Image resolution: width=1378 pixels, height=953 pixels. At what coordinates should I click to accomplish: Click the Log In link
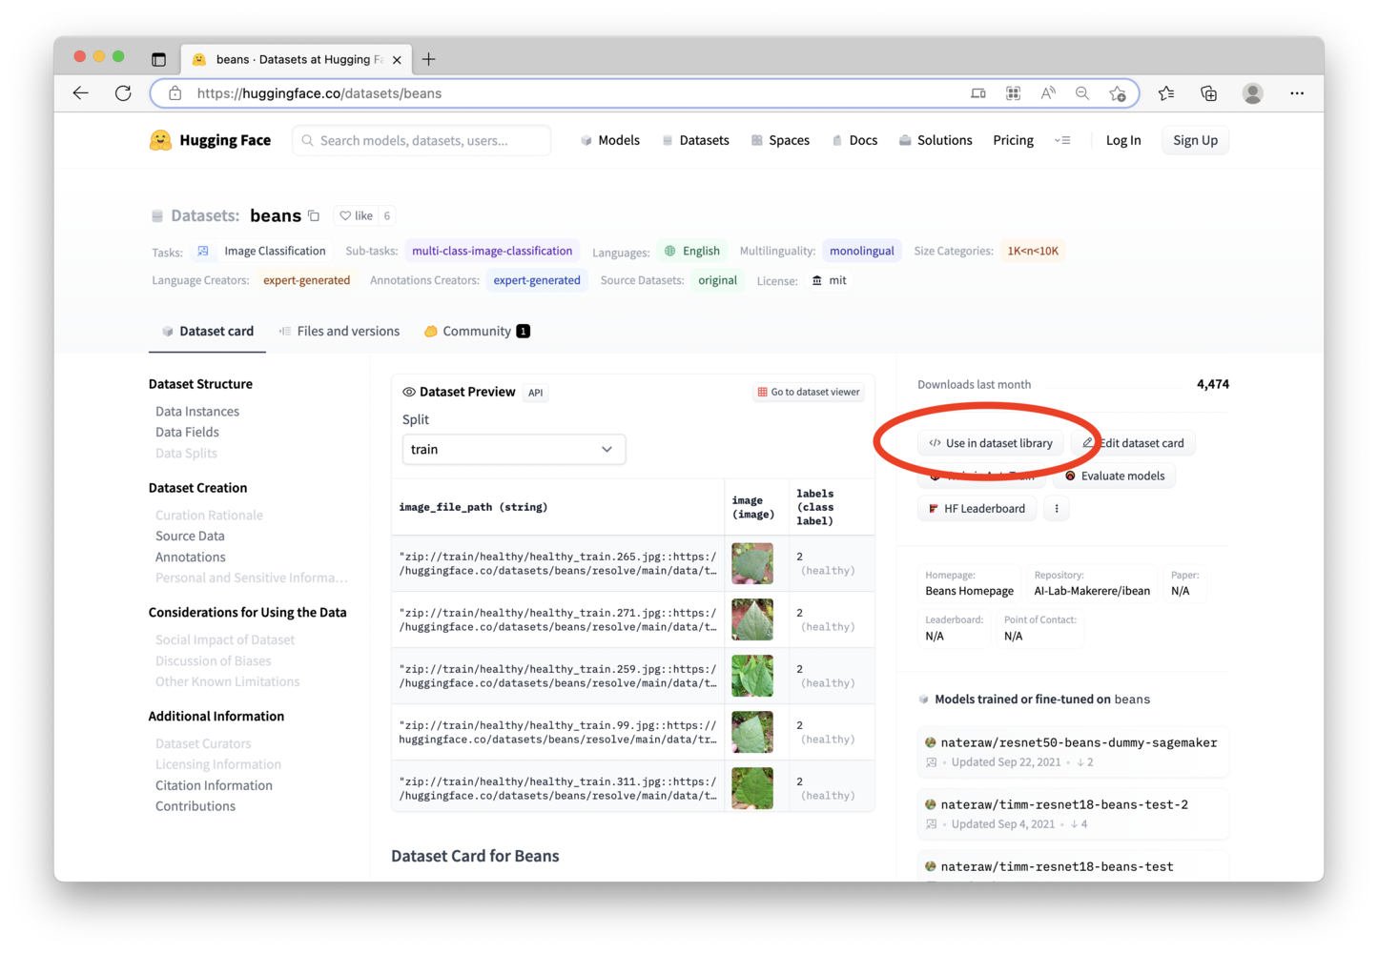[1123, 140]
